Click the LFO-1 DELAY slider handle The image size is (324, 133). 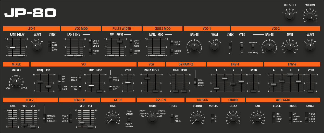point(21,55)
